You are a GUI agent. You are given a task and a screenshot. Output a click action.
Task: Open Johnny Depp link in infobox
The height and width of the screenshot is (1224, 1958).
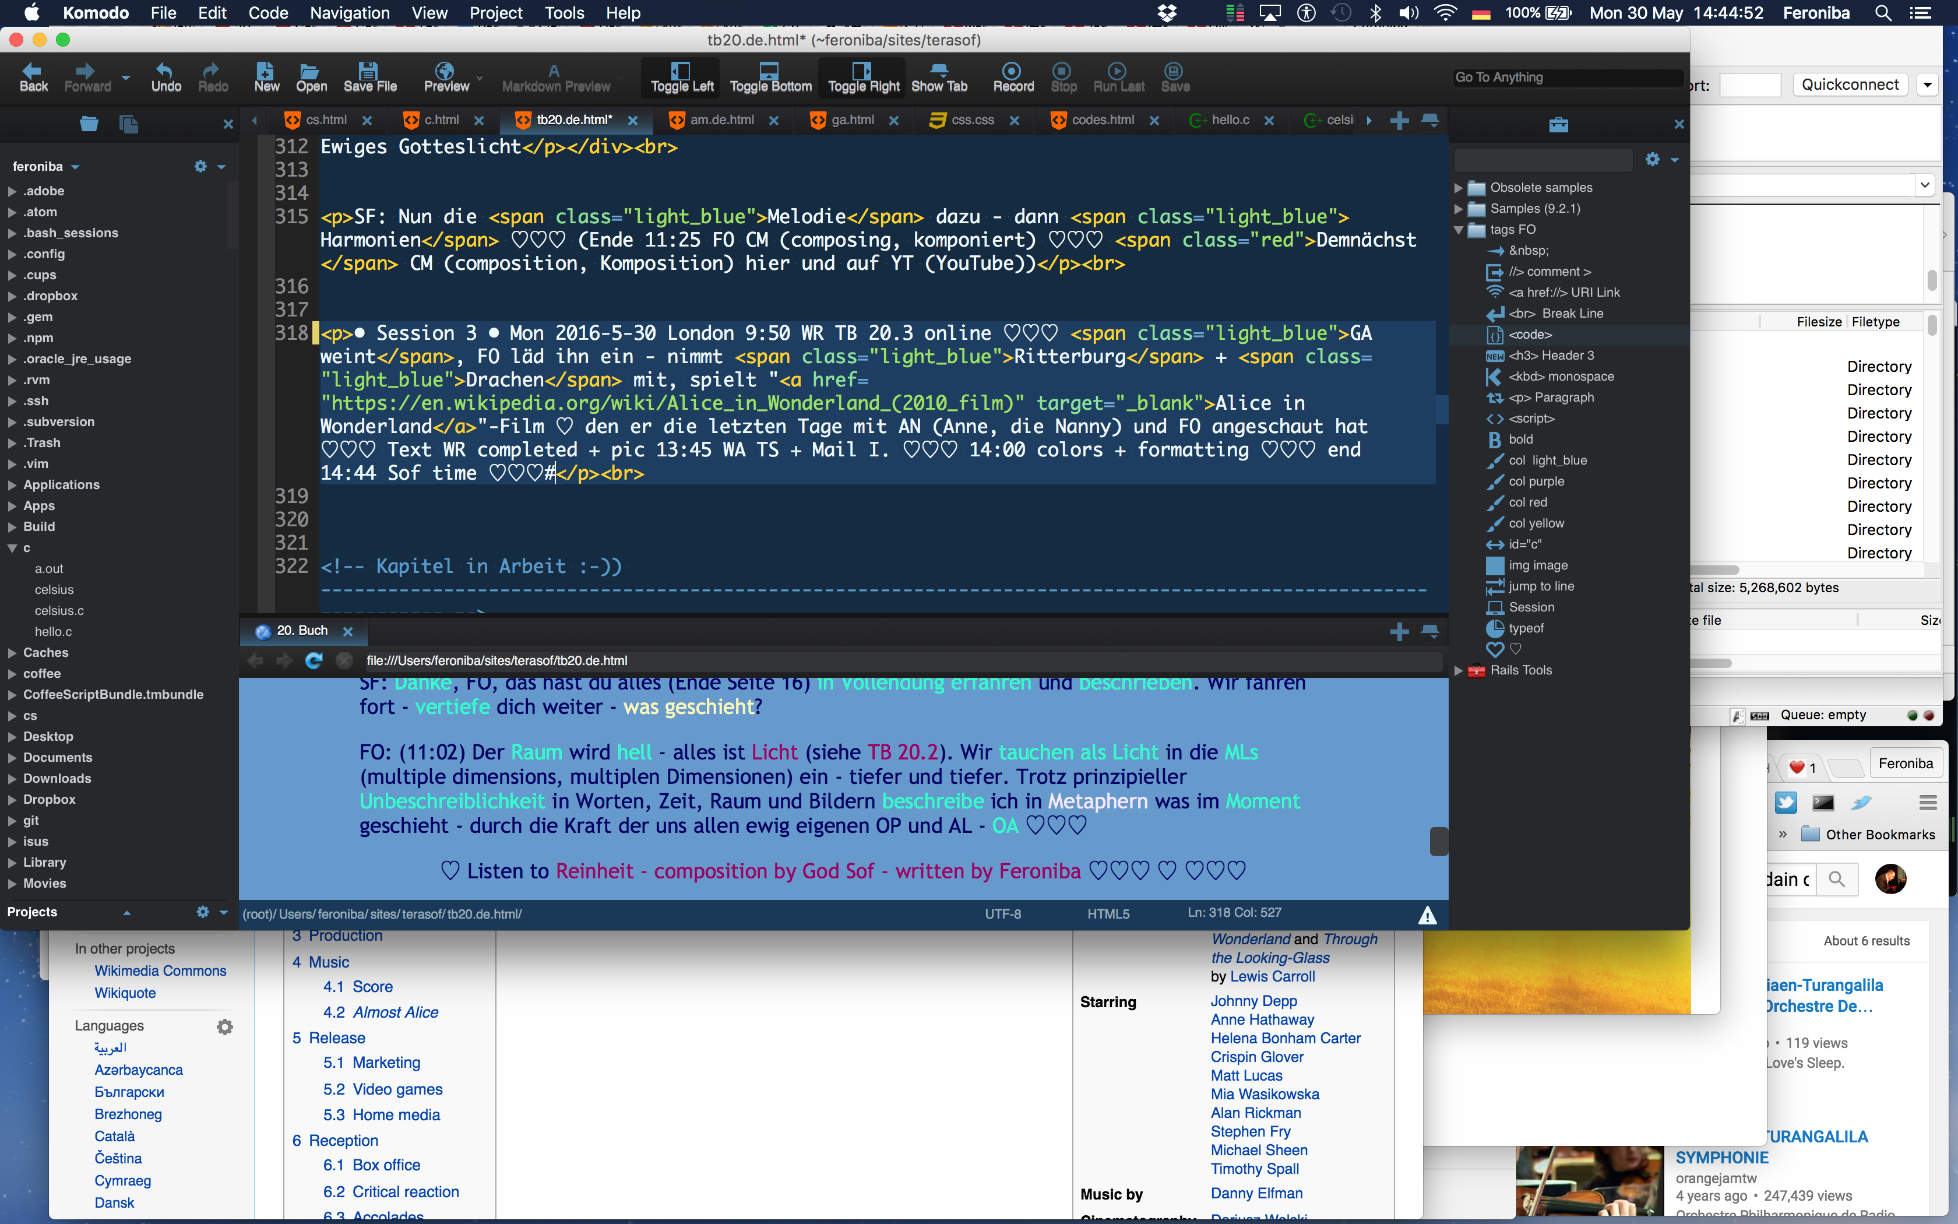pyautogui.click(x=1253, y=1001)
